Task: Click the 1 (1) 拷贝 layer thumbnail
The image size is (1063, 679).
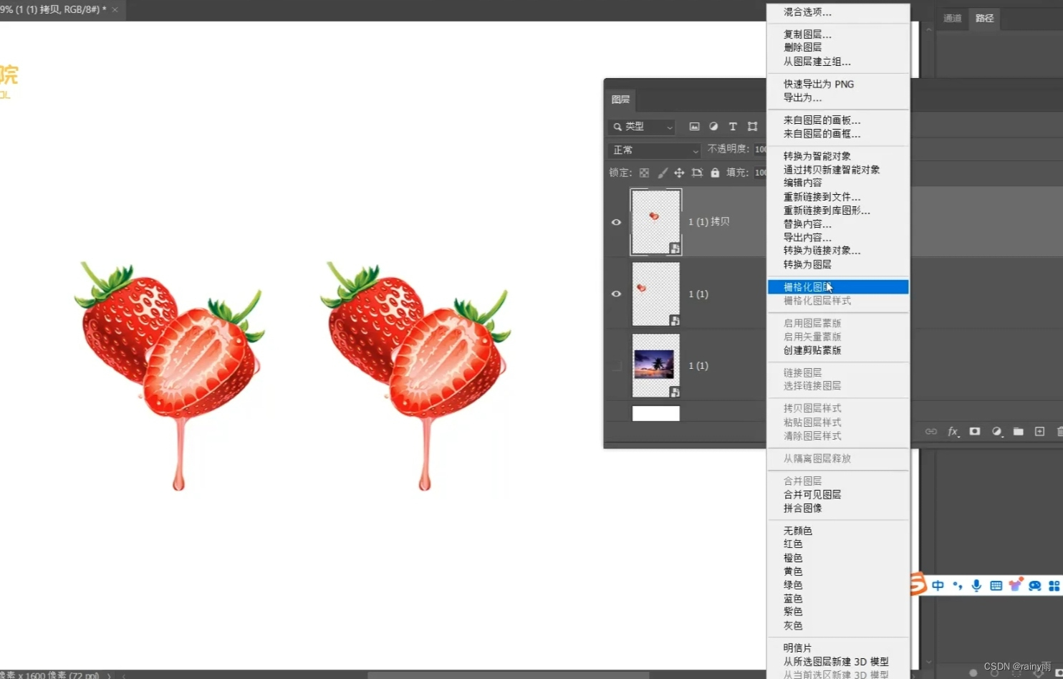Action: click(x=655, y=222)
